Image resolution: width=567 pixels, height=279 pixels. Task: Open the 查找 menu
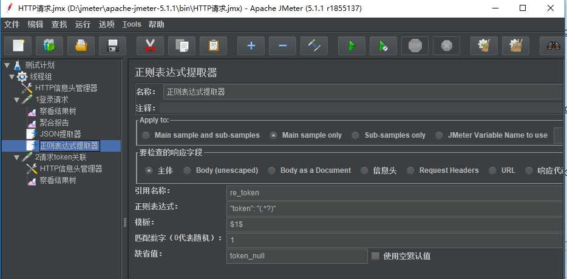[59, 25]
